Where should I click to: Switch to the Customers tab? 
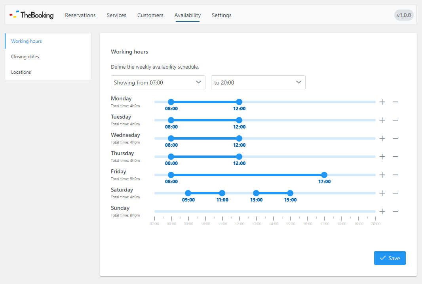tap(150, 15)
